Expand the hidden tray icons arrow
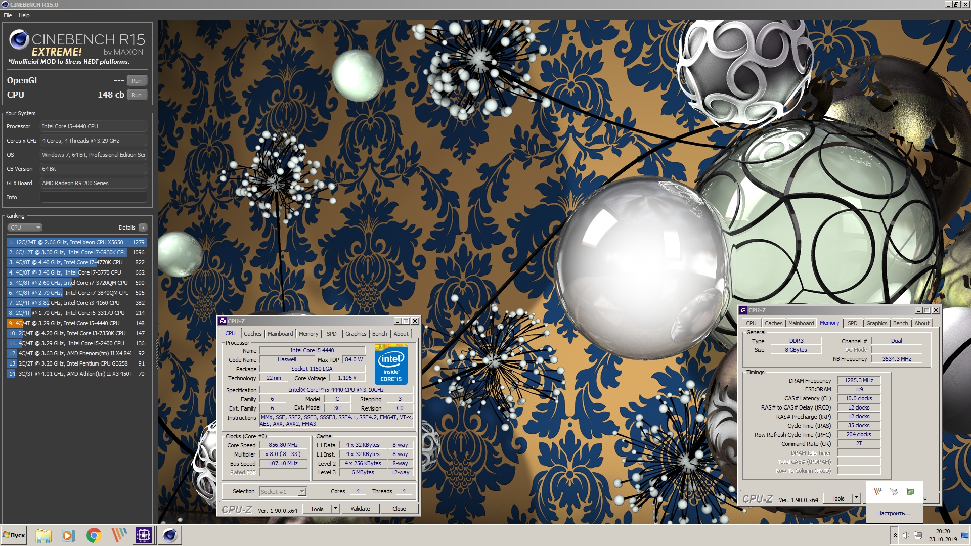Screen dimensions: 971x546 895,535
